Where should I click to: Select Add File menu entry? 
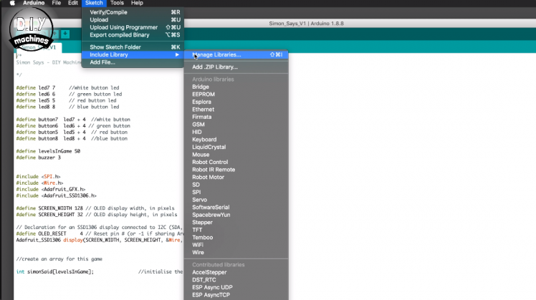pos(102,62)
